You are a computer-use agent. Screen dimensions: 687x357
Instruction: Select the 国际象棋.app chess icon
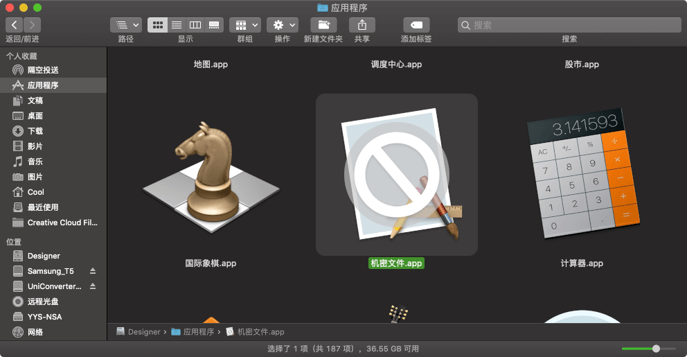click(x=211, y=177)
